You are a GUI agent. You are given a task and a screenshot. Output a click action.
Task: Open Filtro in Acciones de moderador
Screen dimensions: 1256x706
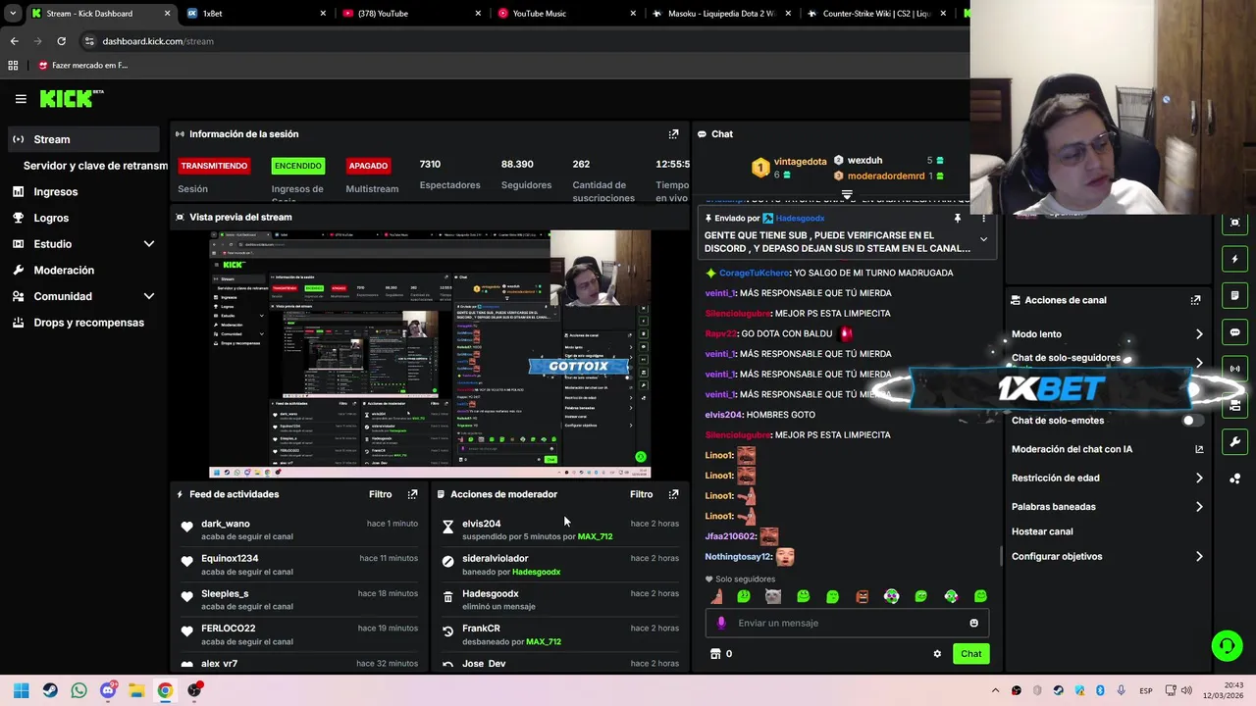pyautogui.click(x=641, y=494)
